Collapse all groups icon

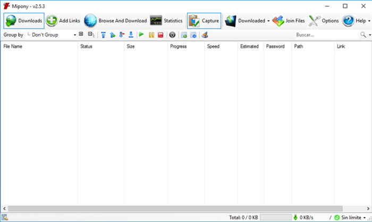(x=91, y=35)
